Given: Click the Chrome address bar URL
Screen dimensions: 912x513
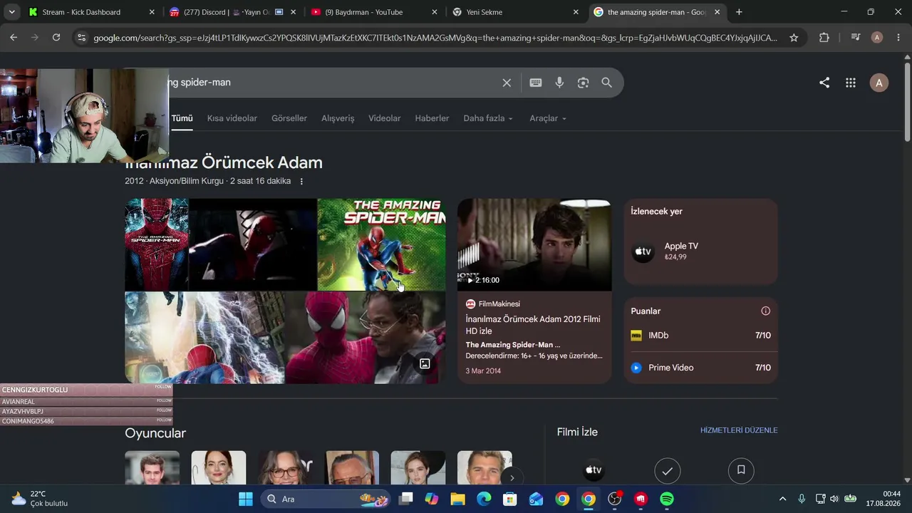Looking at the screenshot, I should point(435,38).
